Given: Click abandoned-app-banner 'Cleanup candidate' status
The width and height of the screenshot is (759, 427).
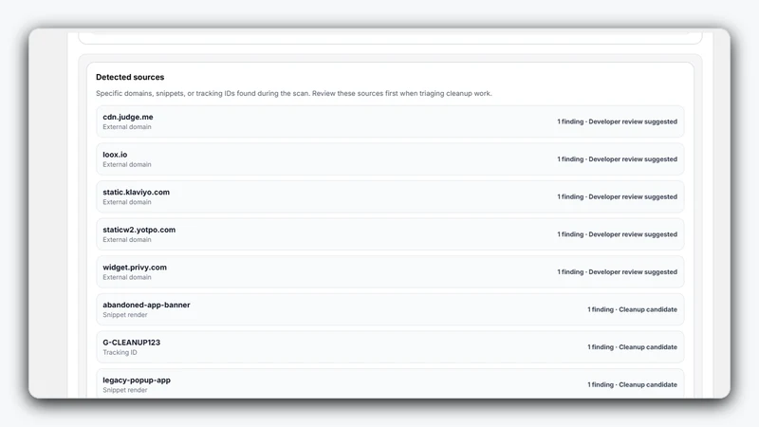Looking at the screenshot, I should coord(648,309).
